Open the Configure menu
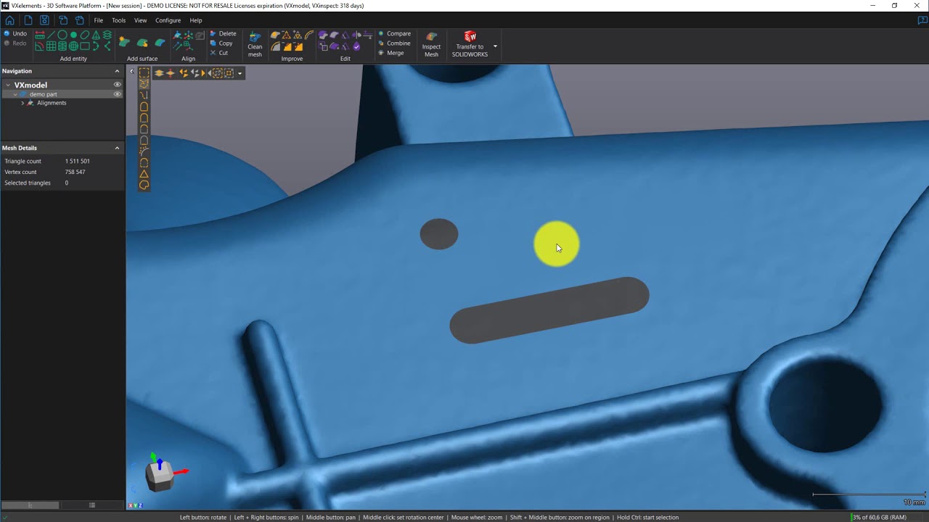 click(x=168, y=20)
